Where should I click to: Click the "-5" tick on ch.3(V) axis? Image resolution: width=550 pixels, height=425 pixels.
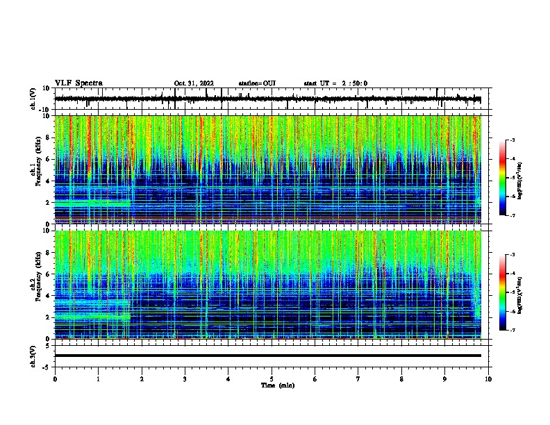pyautogui.click(x=47, y=367)
